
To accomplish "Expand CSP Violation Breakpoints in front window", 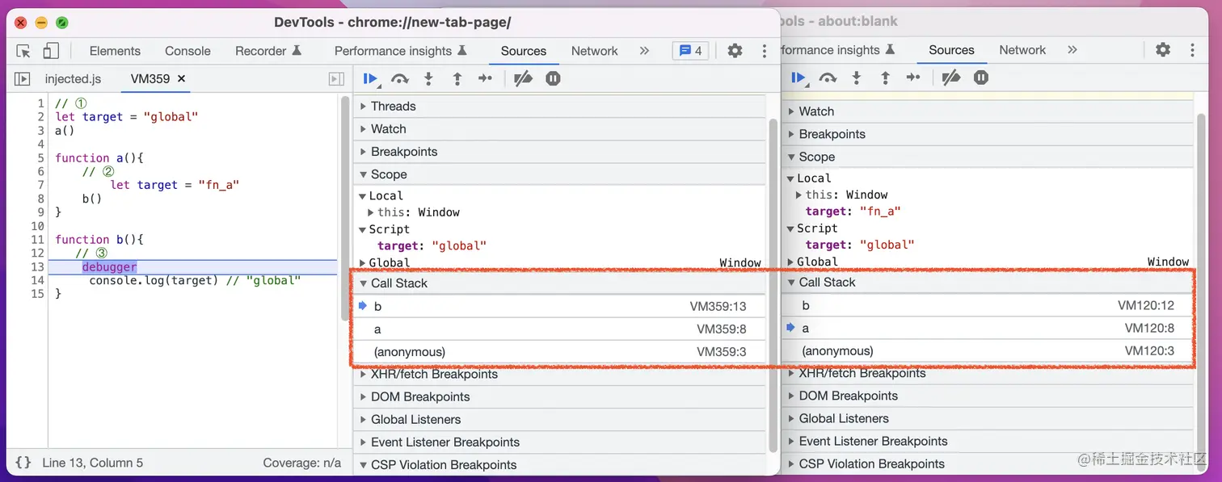I will point(559,464).
